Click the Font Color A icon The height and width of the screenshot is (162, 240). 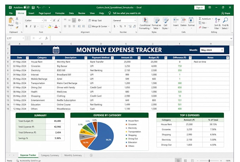click(56, 26)
